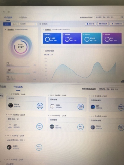
Task: Open the teacher avatar on the 企业资源计划 (ERP) card
Action: (9, 147)
